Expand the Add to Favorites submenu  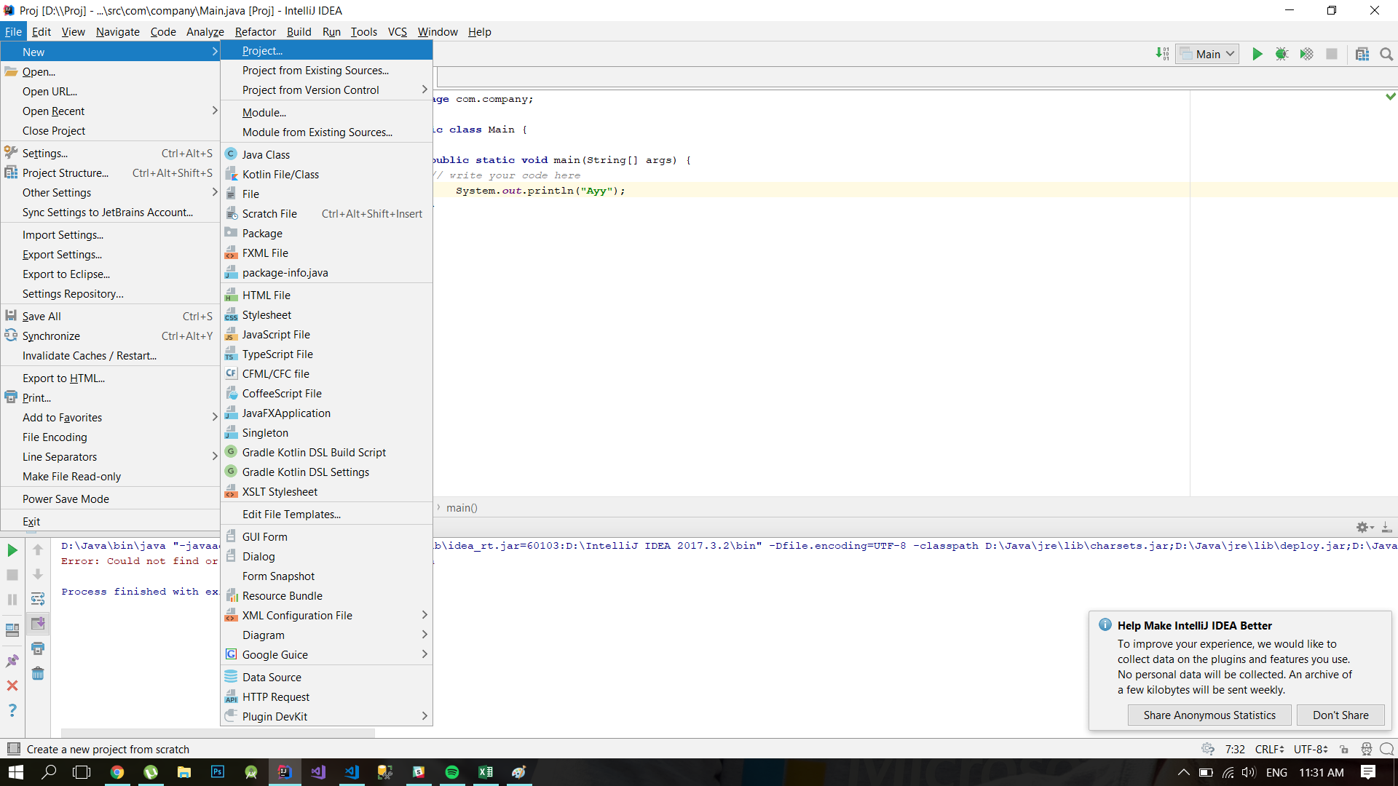pyautogui.click(x=111, y=417)
